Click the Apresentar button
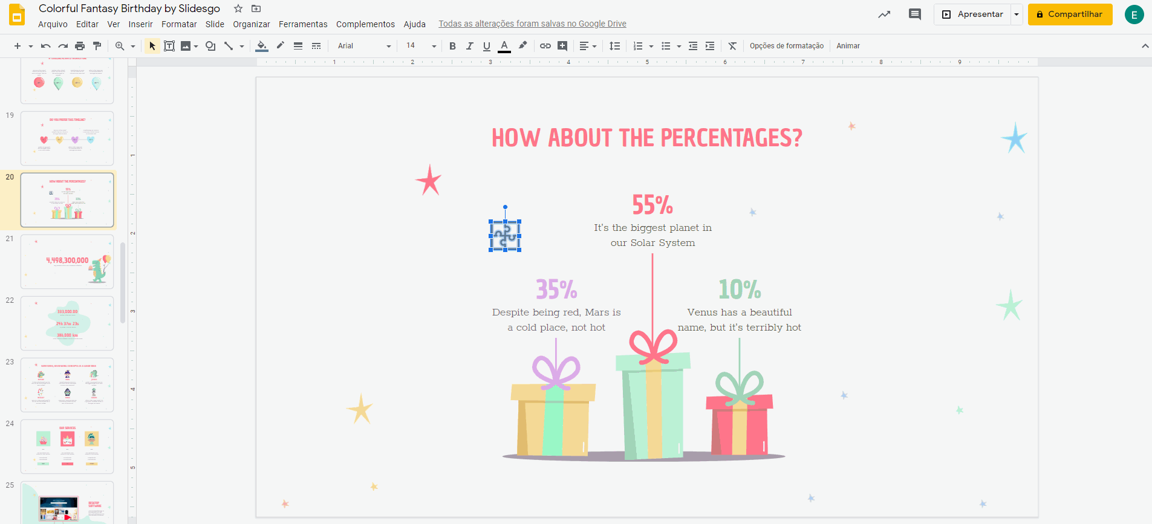 point(972,15)
